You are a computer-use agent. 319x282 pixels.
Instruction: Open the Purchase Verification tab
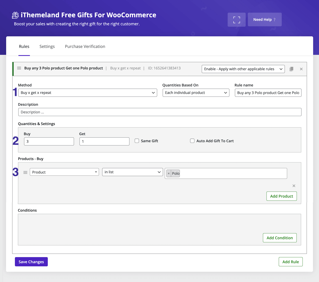pyautogui.click(x=85, y=46)
